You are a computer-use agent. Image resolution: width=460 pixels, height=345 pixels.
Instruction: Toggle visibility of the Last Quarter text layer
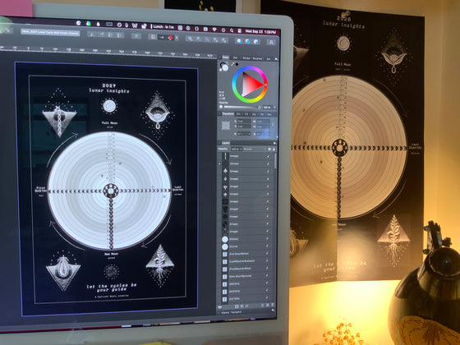point(267,261)
